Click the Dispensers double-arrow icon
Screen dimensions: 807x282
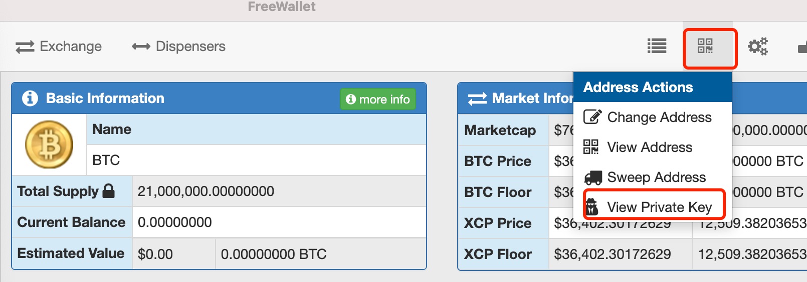point(141,46)
